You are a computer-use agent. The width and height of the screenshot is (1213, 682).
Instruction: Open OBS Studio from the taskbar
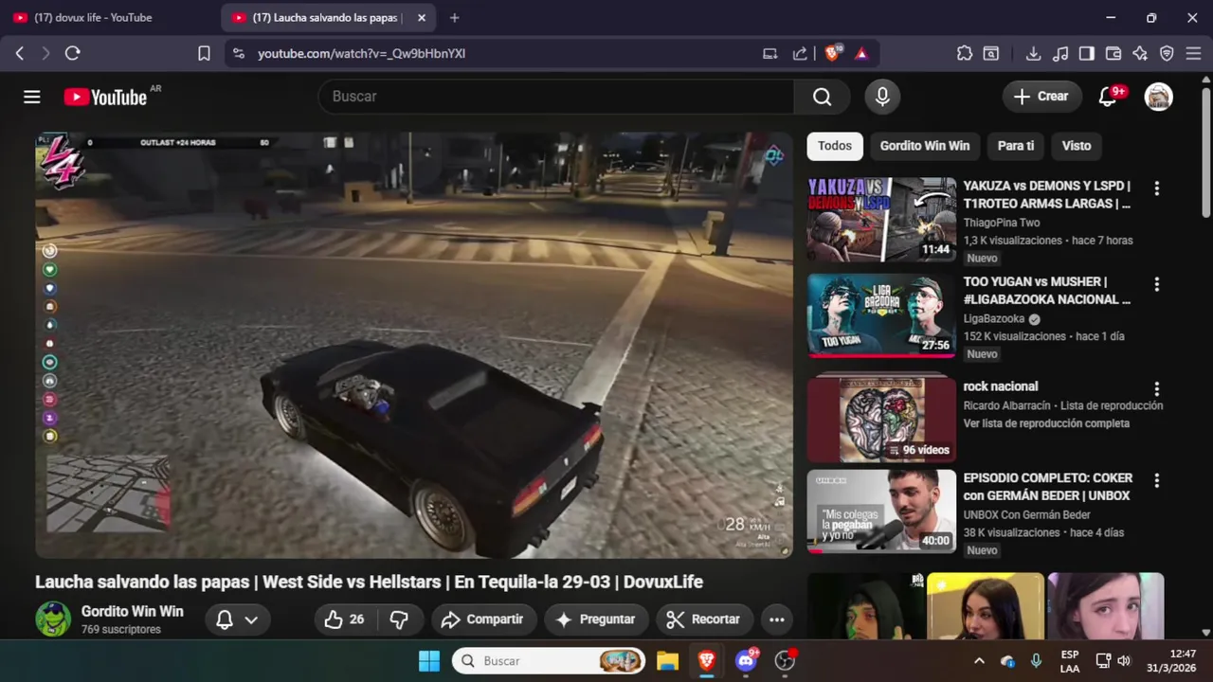click(x=785, y=661)
